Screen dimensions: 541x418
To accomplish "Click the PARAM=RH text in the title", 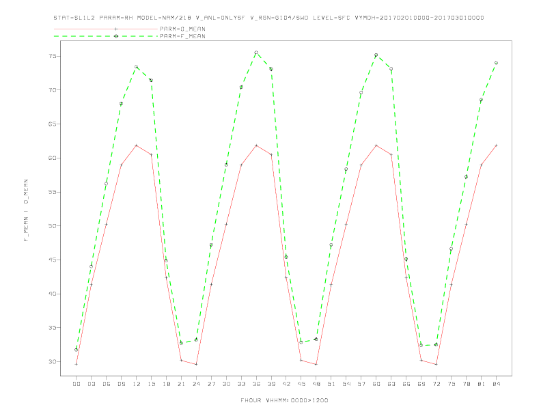I will (x=116, y=18).
